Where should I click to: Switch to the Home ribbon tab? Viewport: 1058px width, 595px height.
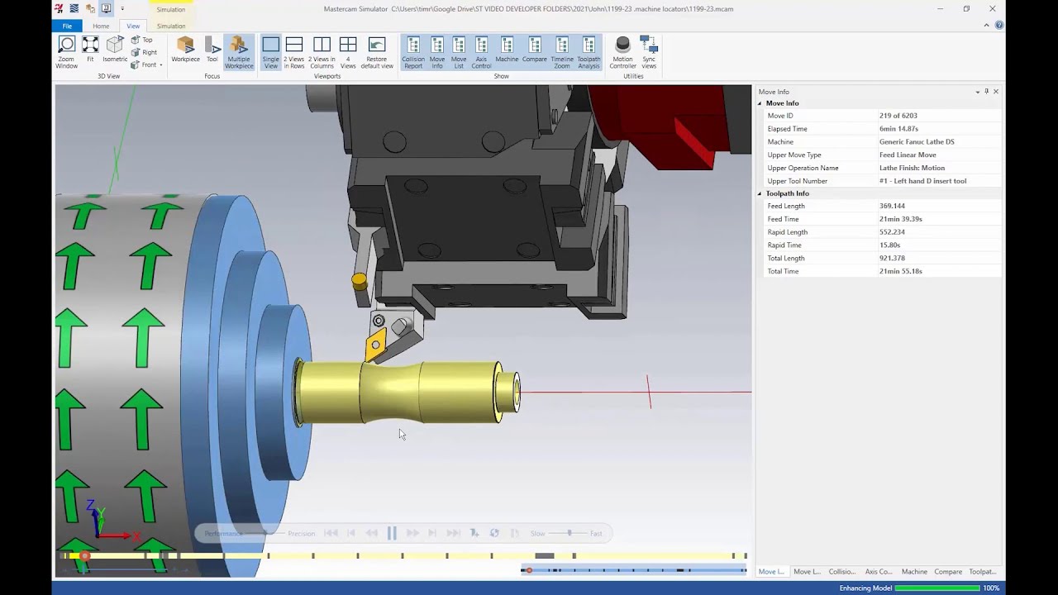101,26
